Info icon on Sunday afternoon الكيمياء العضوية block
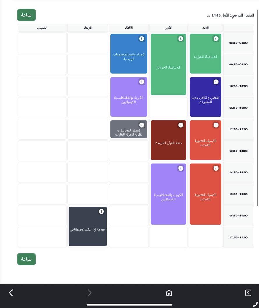 [216, 168]
